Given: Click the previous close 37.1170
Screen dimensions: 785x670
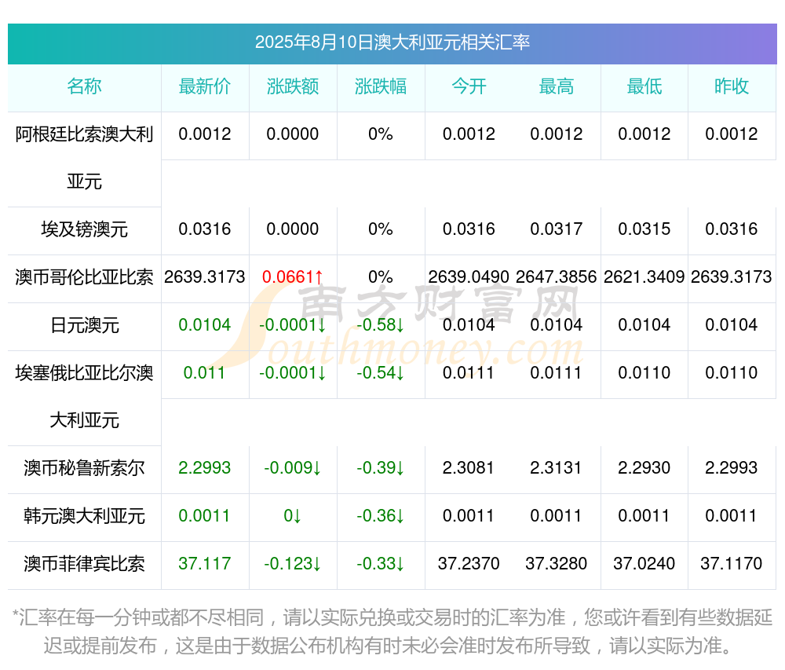Looking at the screenshot, I should click(x=732, y=563).
